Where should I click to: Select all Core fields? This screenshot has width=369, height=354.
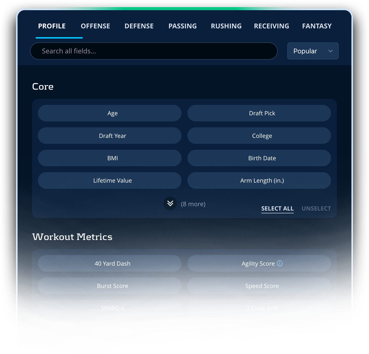click(277, 208)
